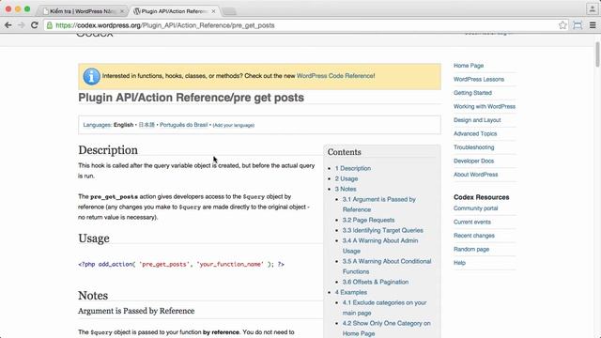
Task: Close the Kiểm tra WordPress tab
Action: [122, 11]
